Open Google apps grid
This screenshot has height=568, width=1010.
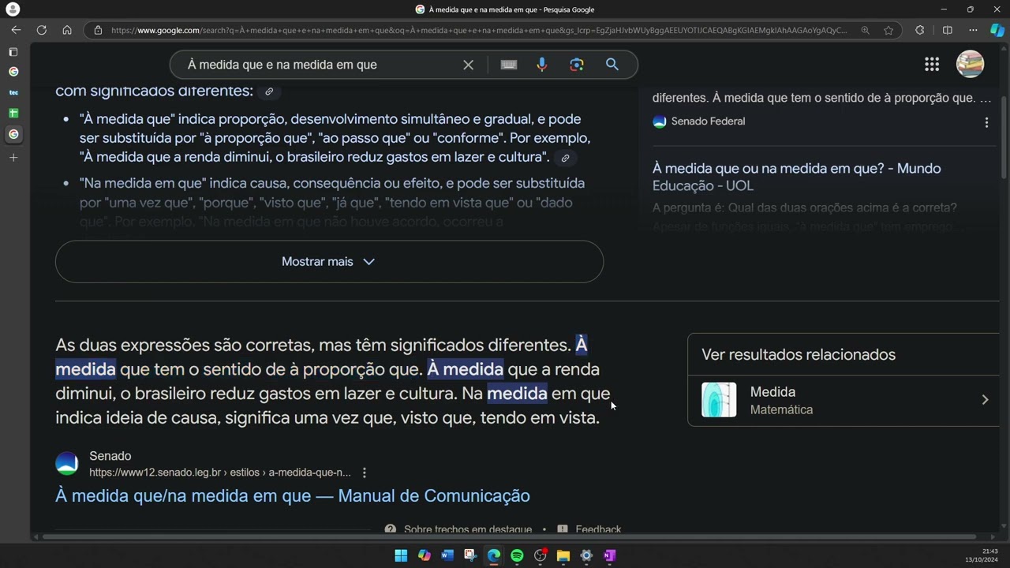(x=932, y=65)
